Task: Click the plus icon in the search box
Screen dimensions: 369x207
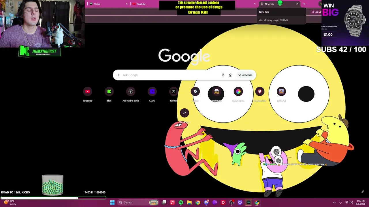Action: click(x=118, y=75)
